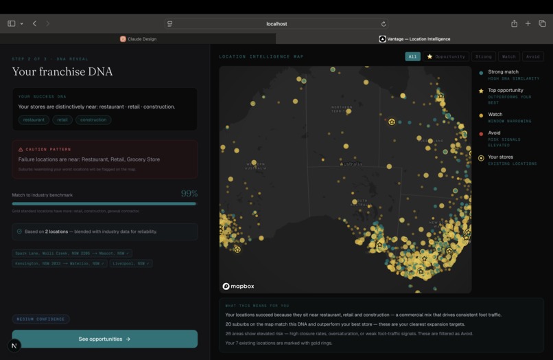Image resolution: width=553 pixels, height=360 pixels.
Task: Show tab overview icon
Action: 543,23
